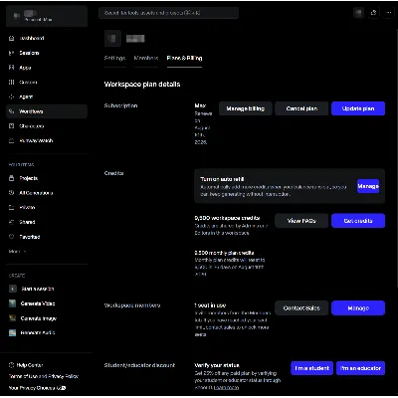Click the user avatar in top bar
The image size is (398, 398).
click(x=358, y=13)
